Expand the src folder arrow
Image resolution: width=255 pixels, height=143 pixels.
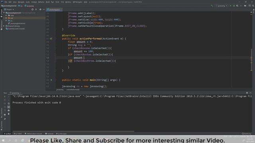coord(6,21)
